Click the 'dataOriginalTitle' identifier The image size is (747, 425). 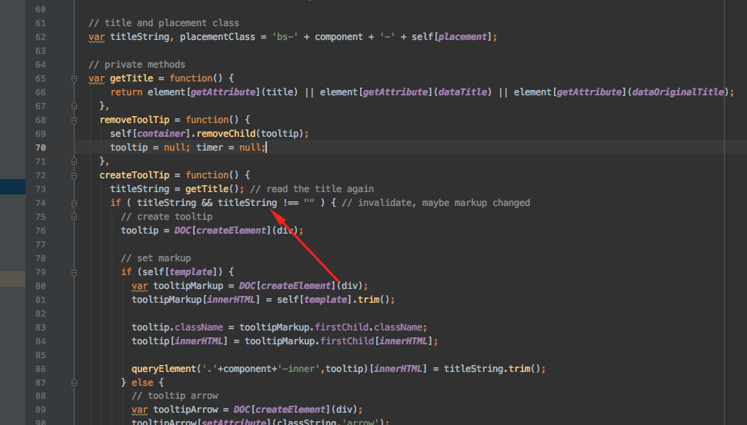point(678,92)
